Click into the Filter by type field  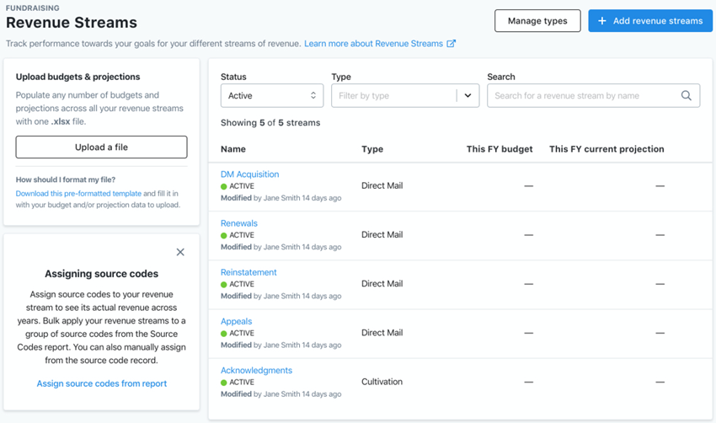(x=395, y=95)
